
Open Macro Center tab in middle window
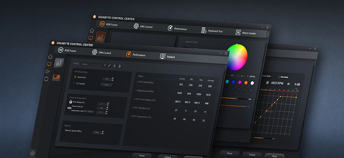[x=245, y=33]
